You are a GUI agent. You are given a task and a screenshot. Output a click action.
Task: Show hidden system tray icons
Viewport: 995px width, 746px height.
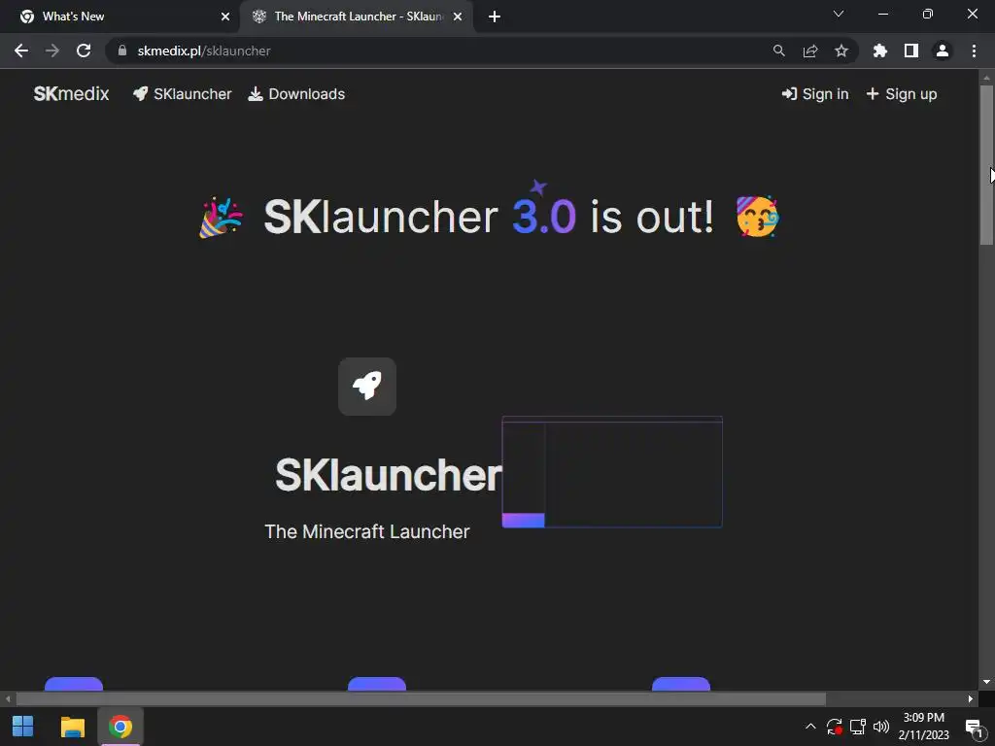point(810,727)
